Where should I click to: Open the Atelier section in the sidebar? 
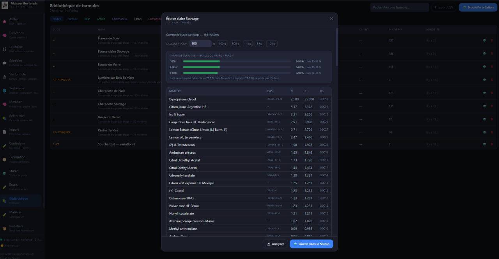click(x=21, y=22)
